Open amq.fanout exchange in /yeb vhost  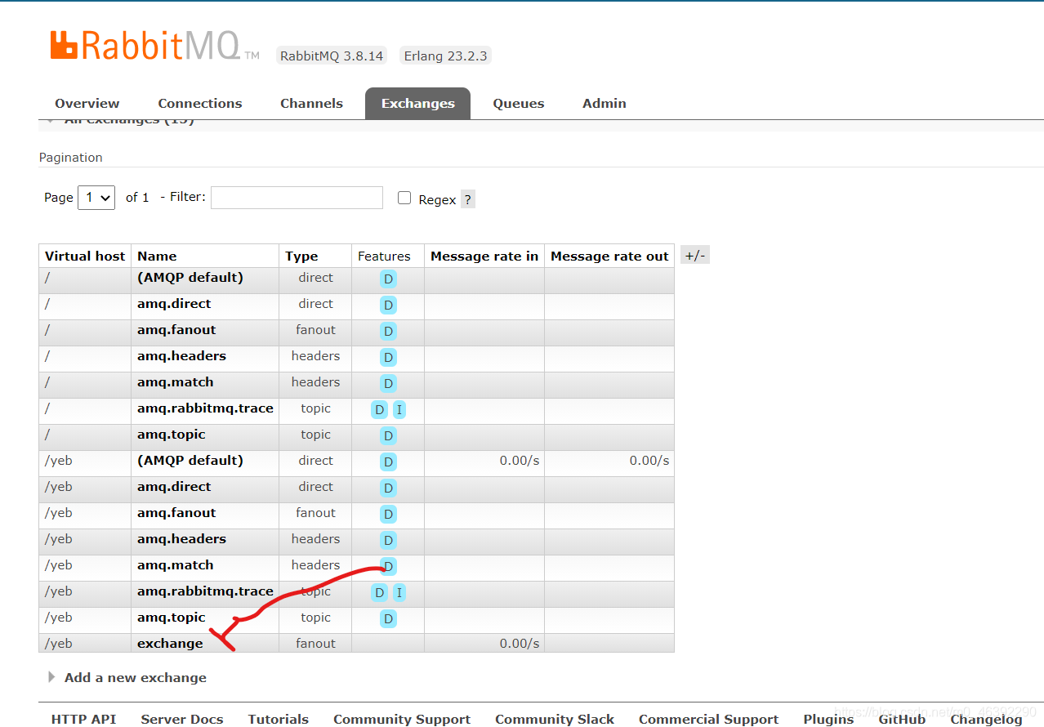click(x=176, y=513)
